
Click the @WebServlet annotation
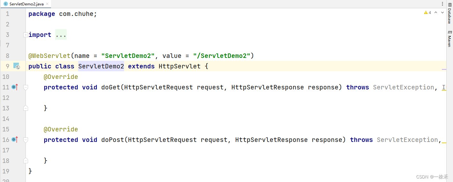[49, 56]
